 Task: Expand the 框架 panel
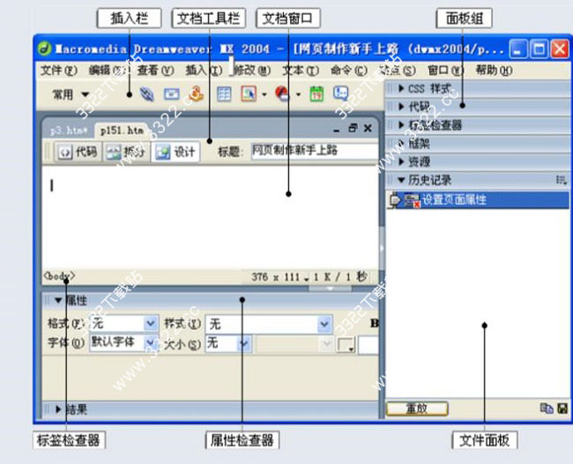coord(401,143)
